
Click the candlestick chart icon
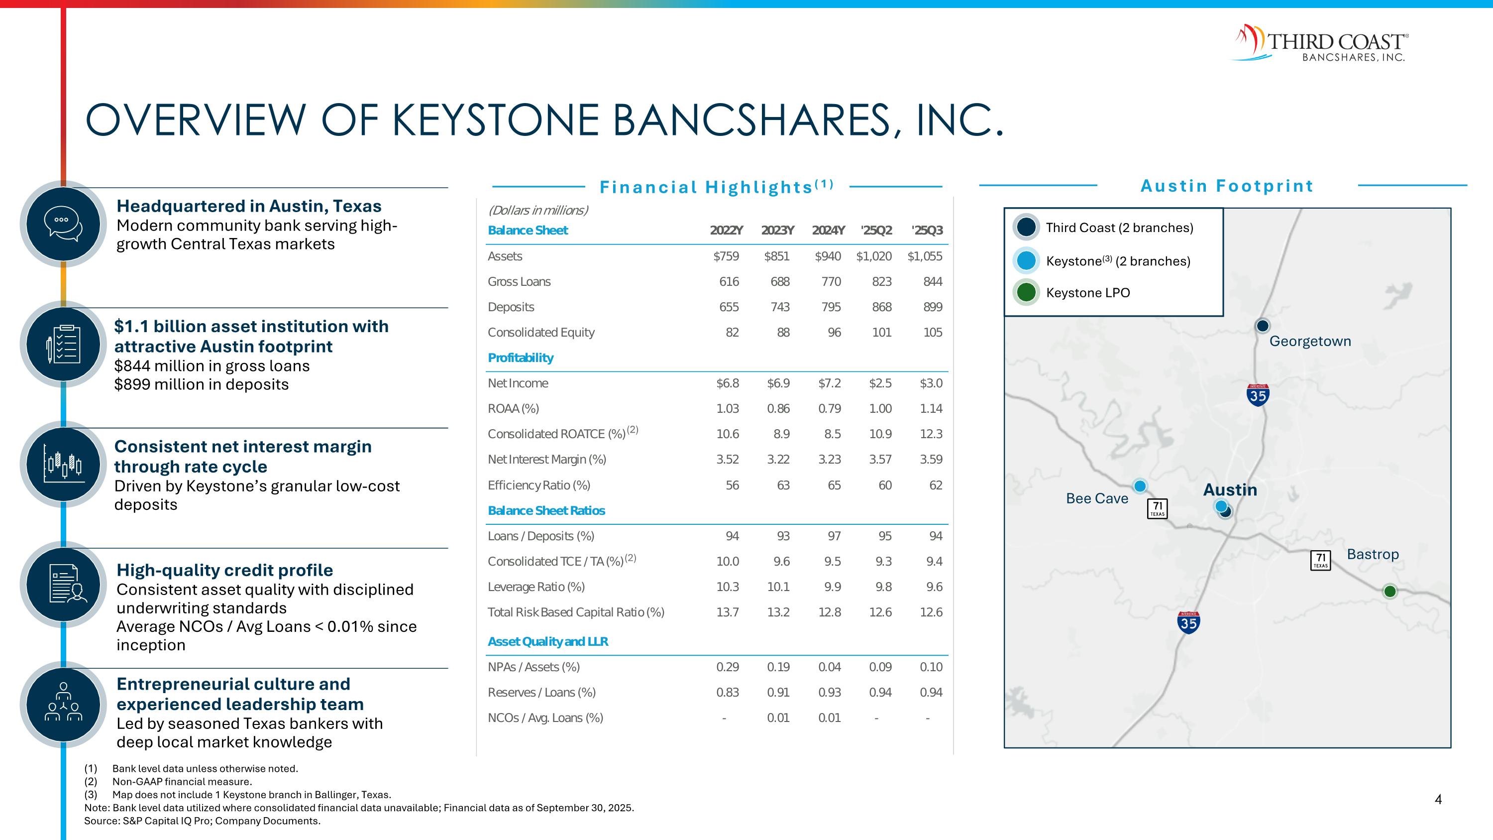[x=63, y=465]
